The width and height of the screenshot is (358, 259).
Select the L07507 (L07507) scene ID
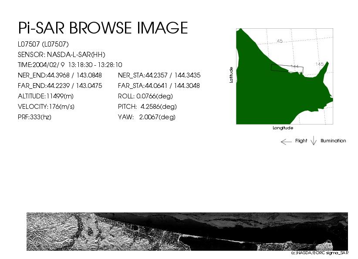tap(43, 44)
